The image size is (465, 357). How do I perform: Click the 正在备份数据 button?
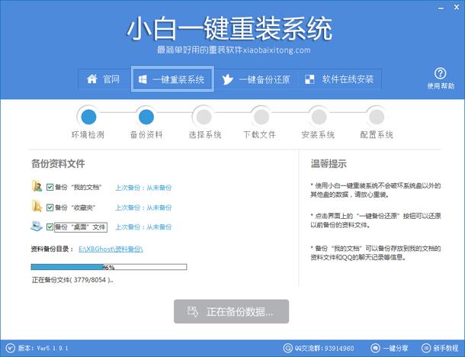[x=231, y=311]
